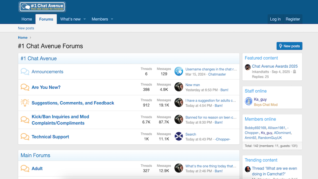Click breadcrumb chevron after Home

click(x=31, y=37)
